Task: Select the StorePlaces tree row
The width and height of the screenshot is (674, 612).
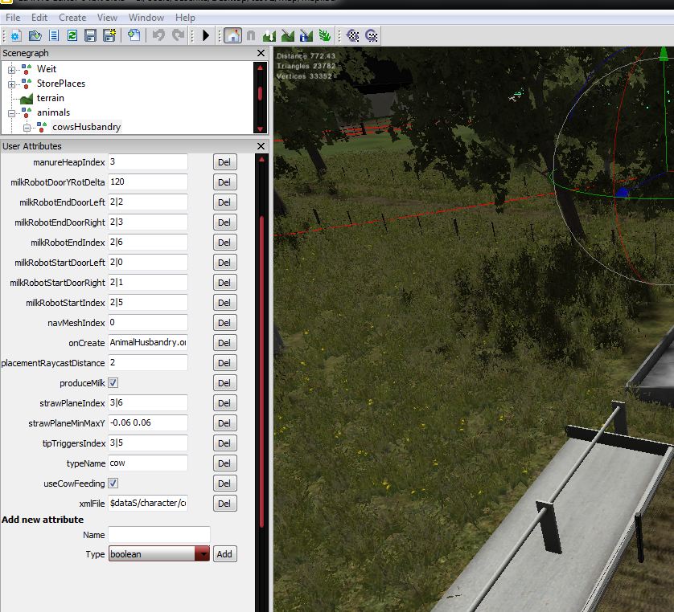Action: point(61,84)
